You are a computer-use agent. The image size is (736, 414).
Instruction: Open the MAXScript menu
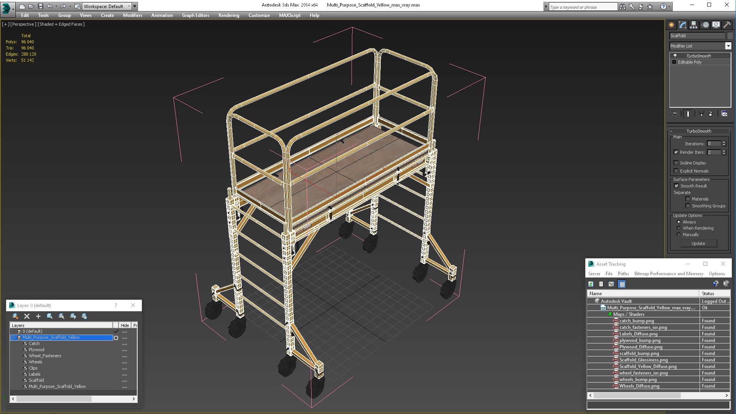point(290,15)
